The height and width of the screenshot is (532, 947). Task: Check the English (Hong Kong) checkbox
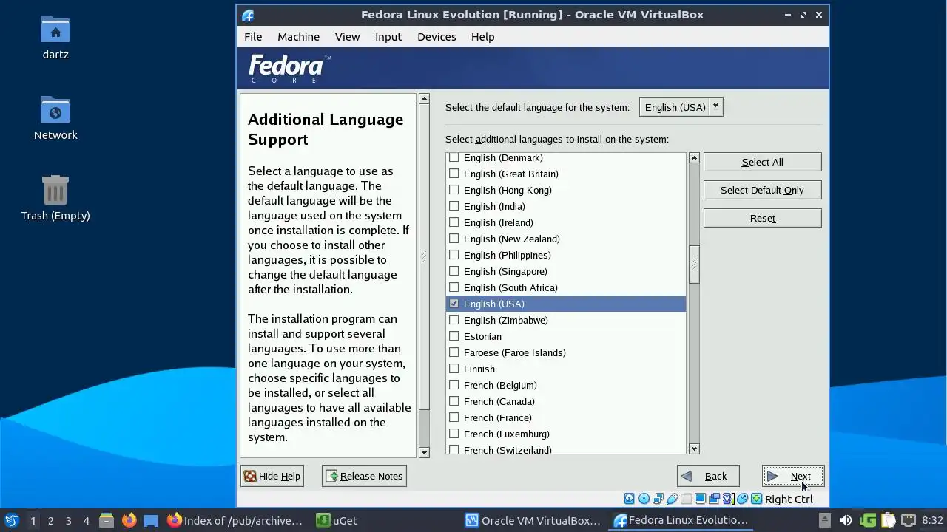454,190
